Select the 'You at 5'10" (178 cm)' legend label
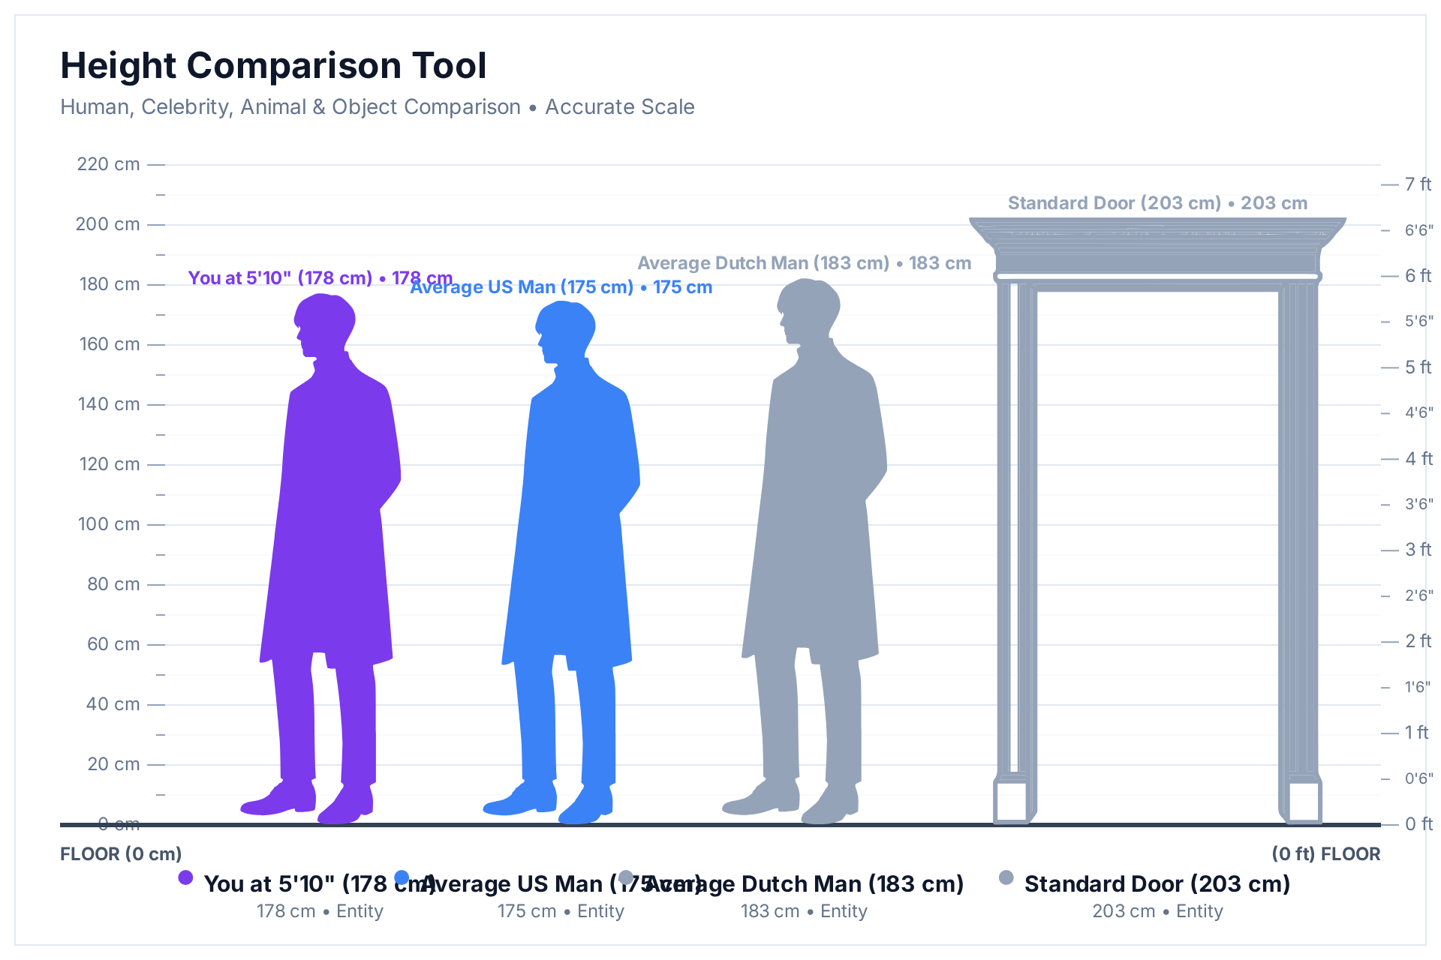This screenshot has width=1441, height=960. [320, 884]
